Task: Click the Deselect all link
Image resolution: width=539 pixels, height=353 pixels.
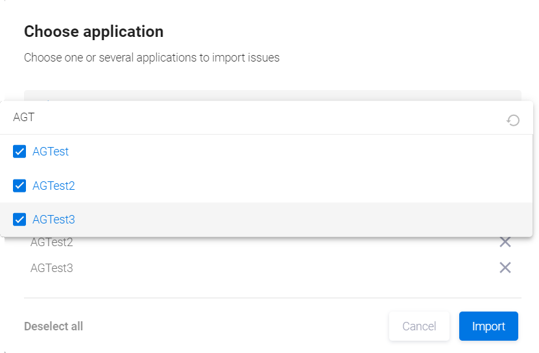Action: (53, 326)
